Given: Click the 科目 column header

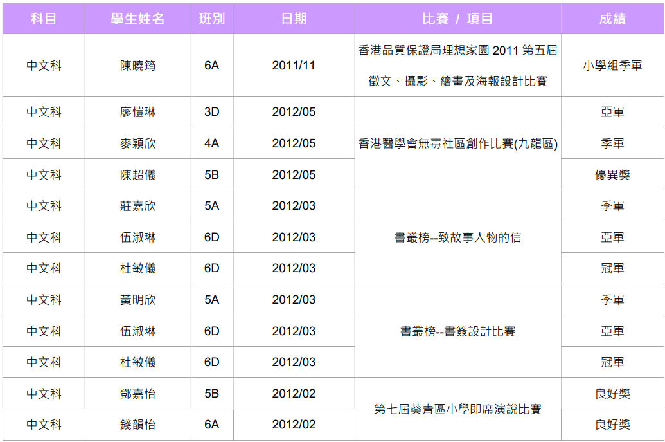Looking at the screenshot, I should 44,19.
